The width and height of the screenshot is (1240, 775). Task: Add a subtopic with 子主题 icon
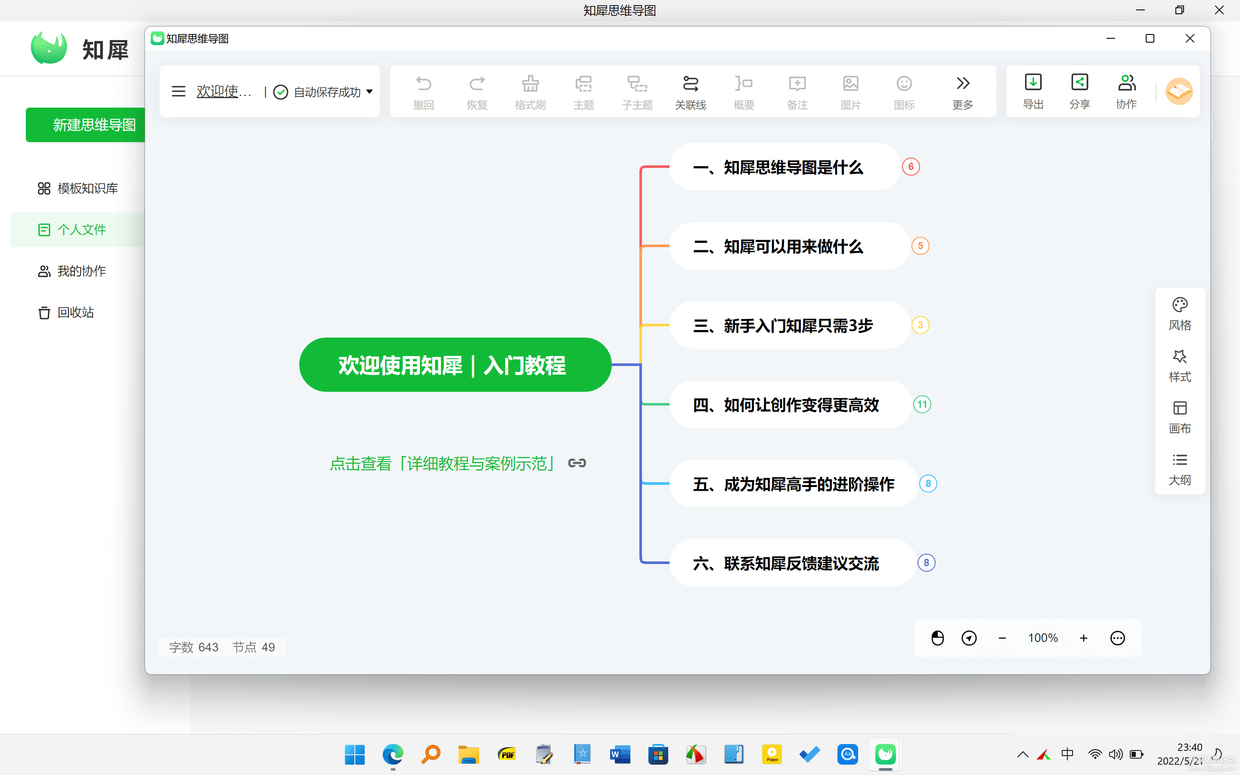click(637, 92)
